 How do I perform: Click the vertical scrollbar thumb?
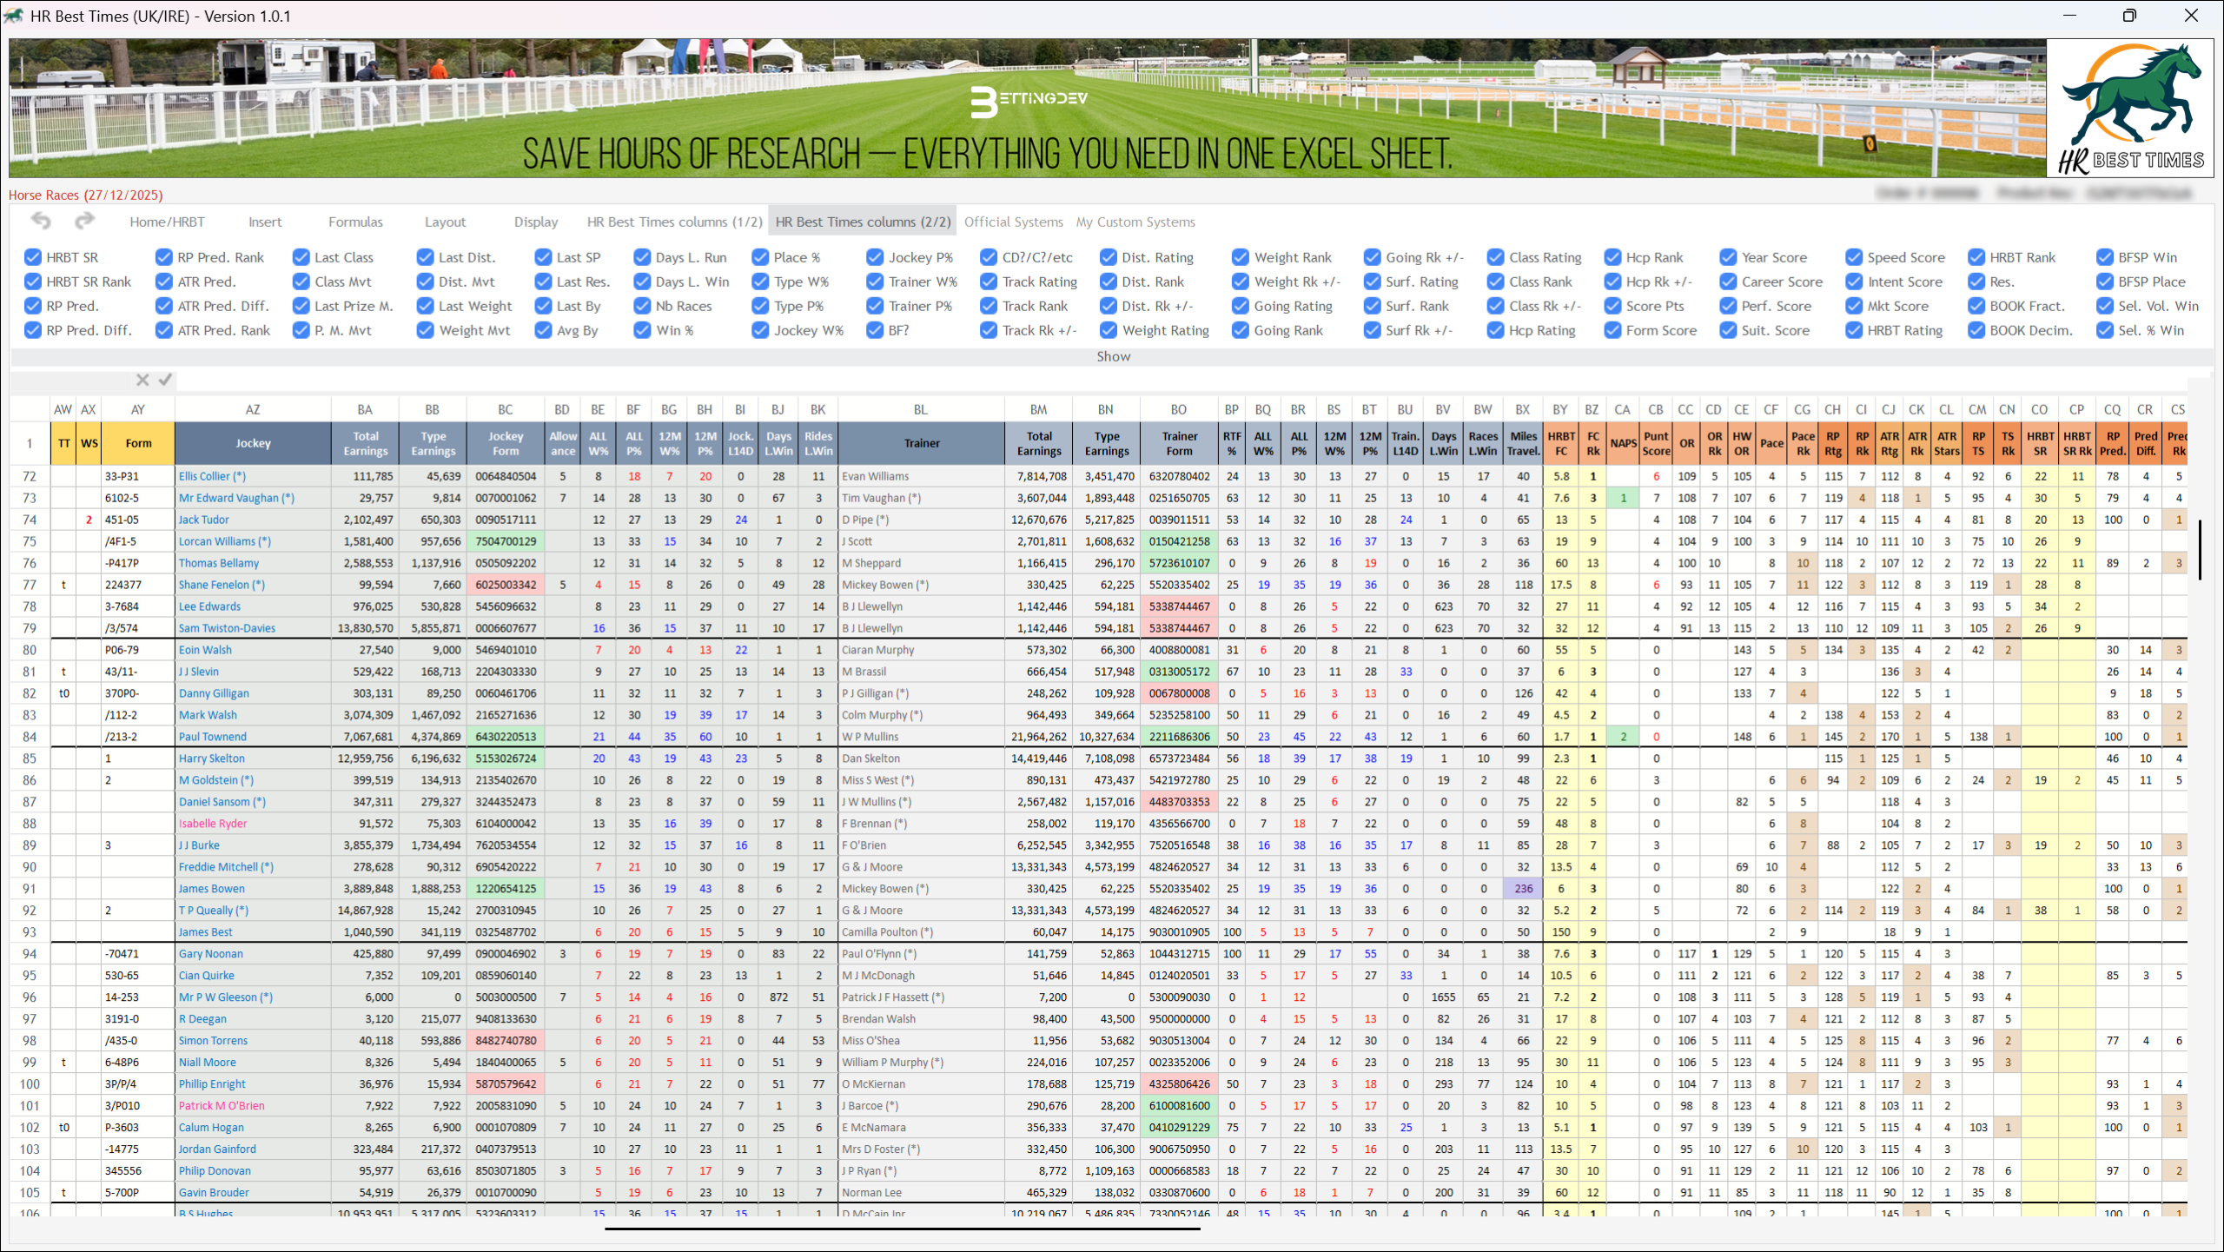(2201, 550)
